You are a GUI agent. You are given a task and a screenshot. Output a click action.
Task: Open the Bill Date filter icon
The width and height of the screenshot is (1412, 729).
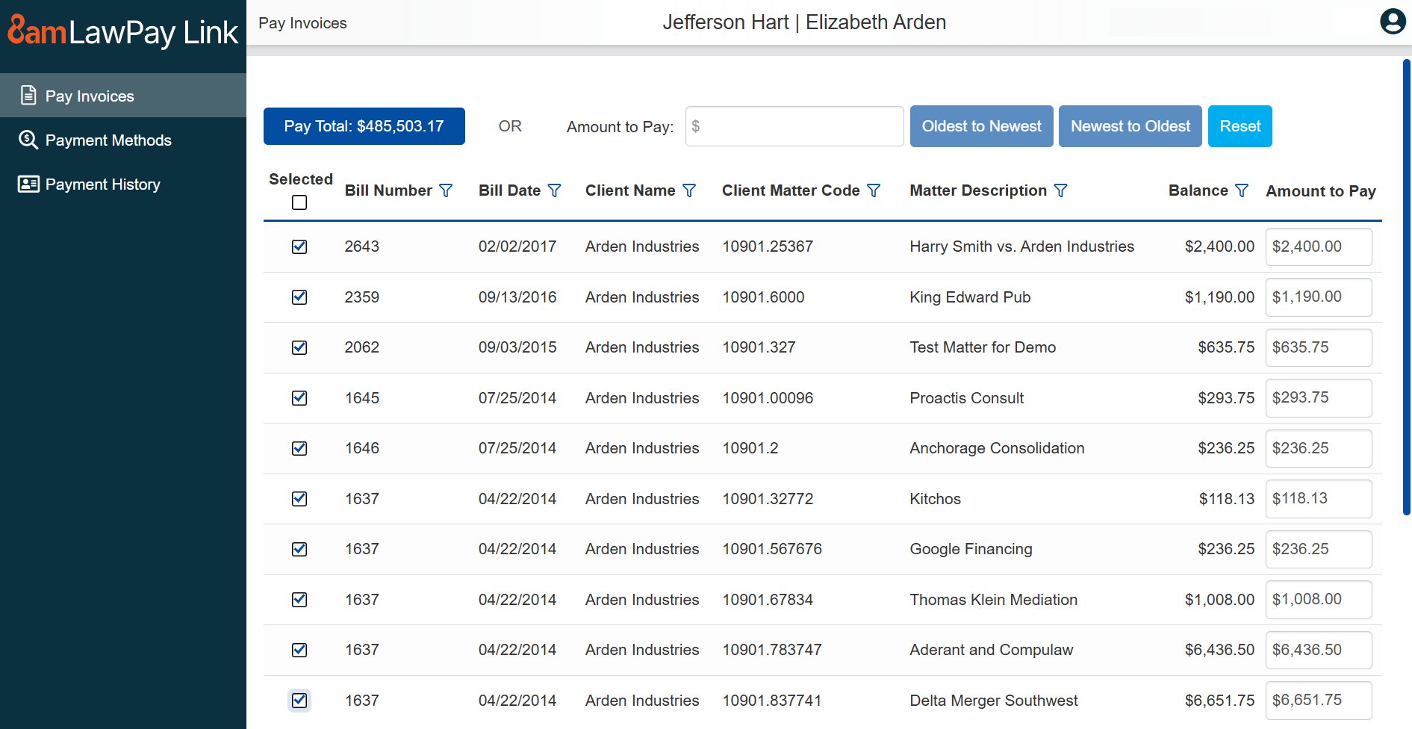click(x=553, y=190)
